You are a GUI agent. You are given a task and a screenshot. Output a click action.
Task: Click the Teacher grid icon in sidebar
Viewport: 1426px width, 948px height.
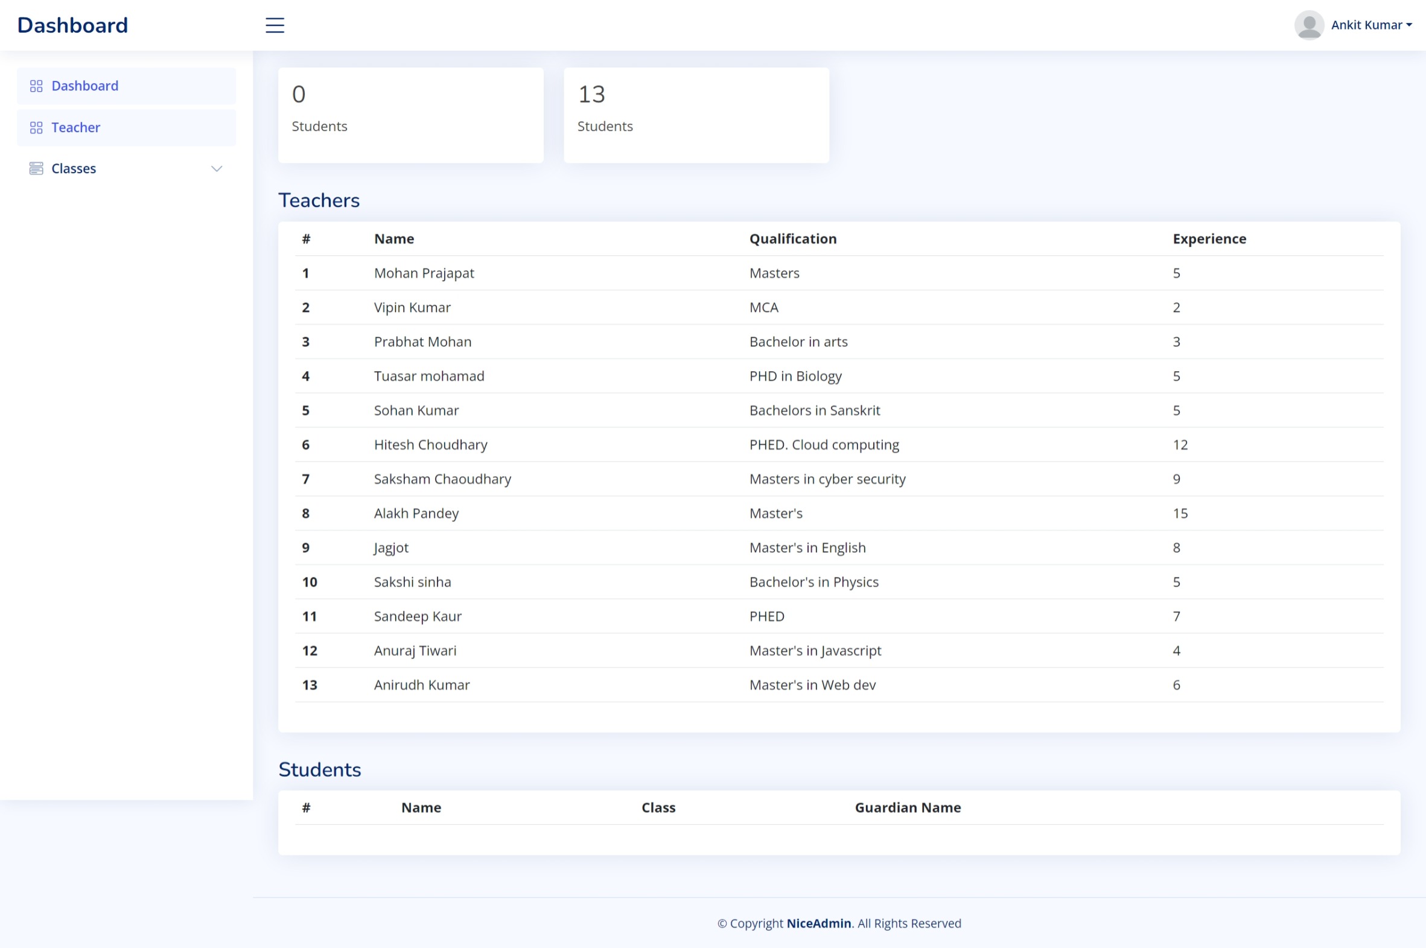[x=36, y=127]
